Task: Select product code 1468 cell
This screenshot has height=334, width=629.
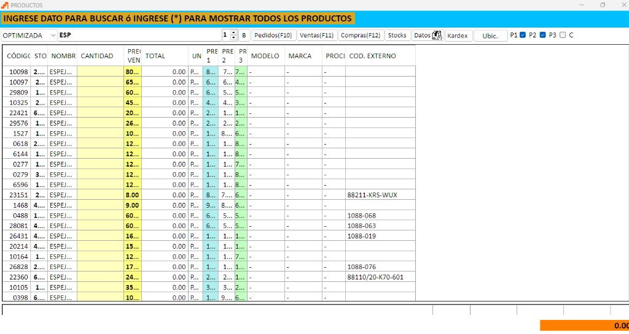Action: (x=17, y=205)
